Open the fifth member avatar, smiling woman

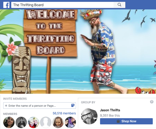coord(58,122)
